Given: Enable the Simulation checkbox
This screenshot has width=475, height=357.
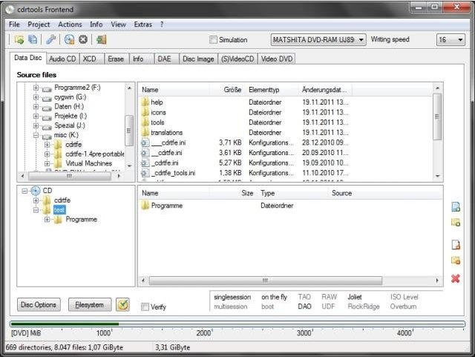Looking at the screenshot, I should click(213, 39).
